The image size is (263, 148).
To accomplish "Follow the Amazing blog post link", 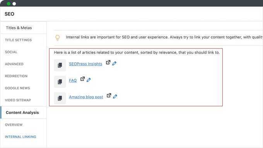I will (x=86, y=97).
